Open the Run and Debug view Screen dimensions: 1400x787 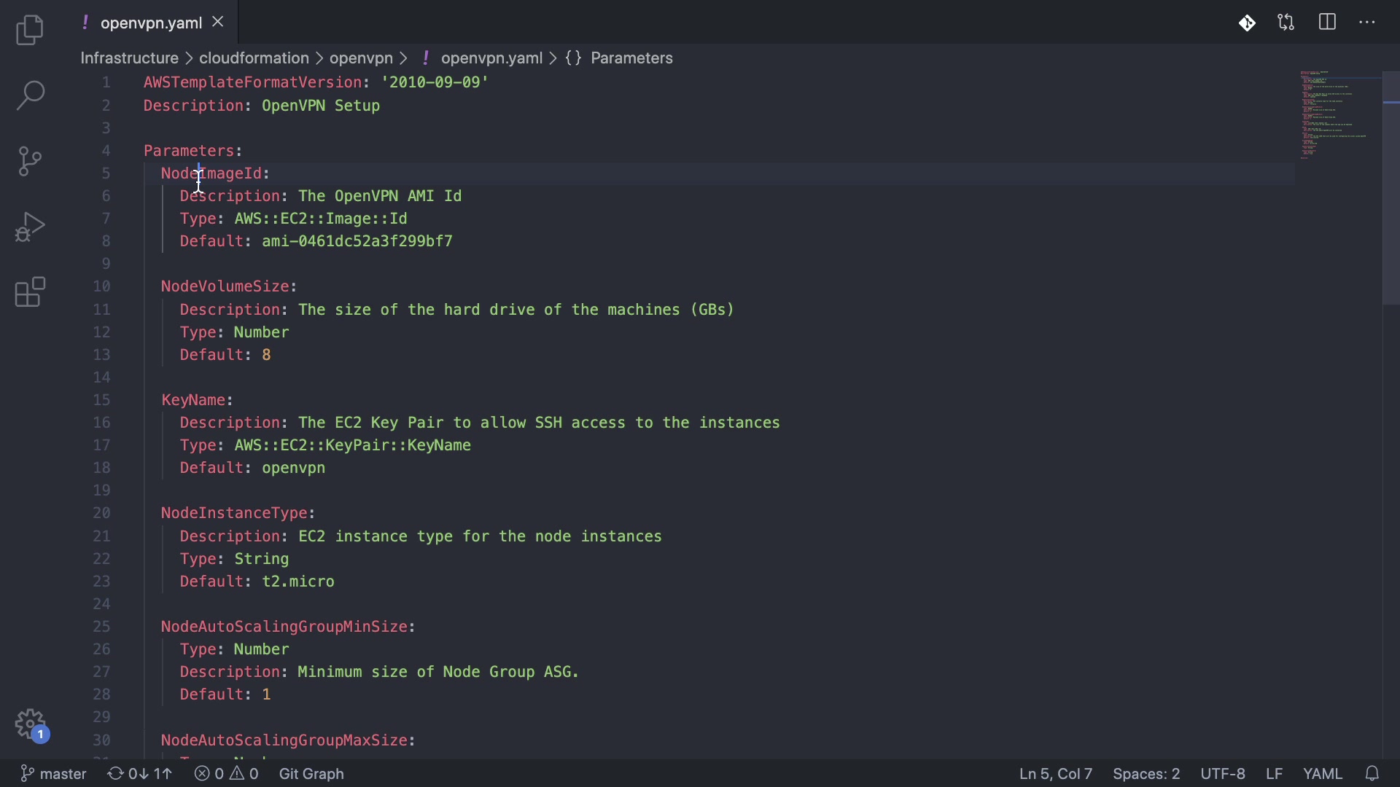(x=30, y=227)
